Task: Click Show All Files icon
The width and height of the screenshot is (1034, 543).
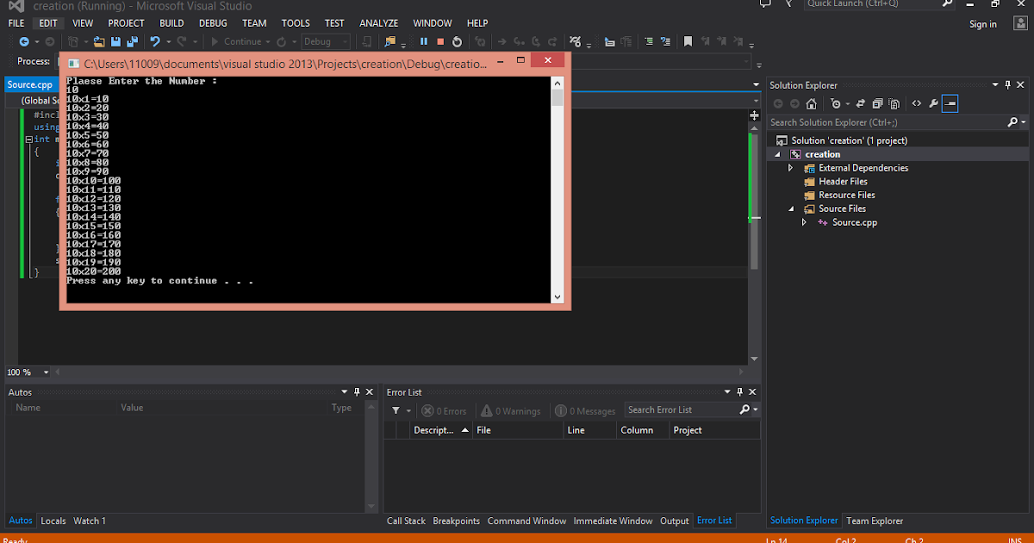Action: pyautogui.click(x=894, y=103)
